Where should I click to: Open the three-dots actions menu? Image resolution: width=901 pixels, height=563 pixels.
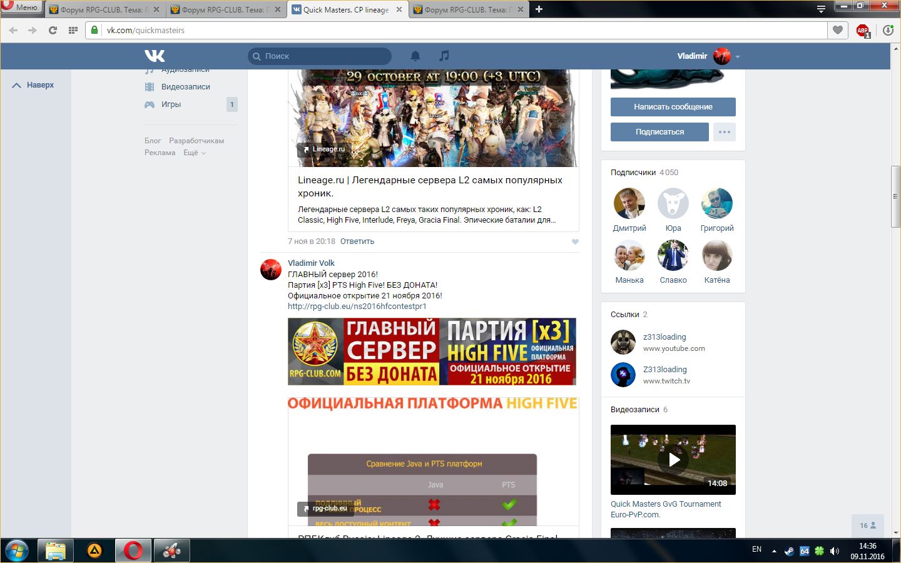tap(724, 132)
